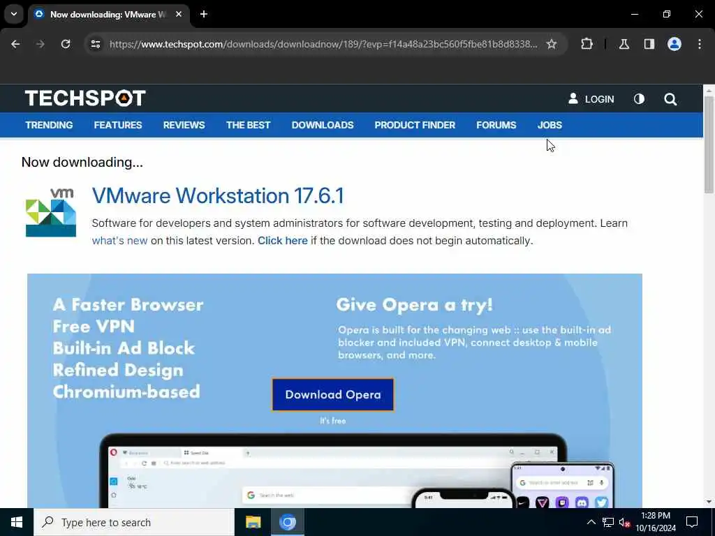This screenshot has height=536, width=715.
Task: Open the tab search dropdown arrow
Action: pos(14,14)
